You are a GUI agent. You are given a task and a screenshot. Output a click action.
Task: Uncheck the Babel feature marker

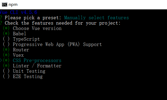[6, 34]
